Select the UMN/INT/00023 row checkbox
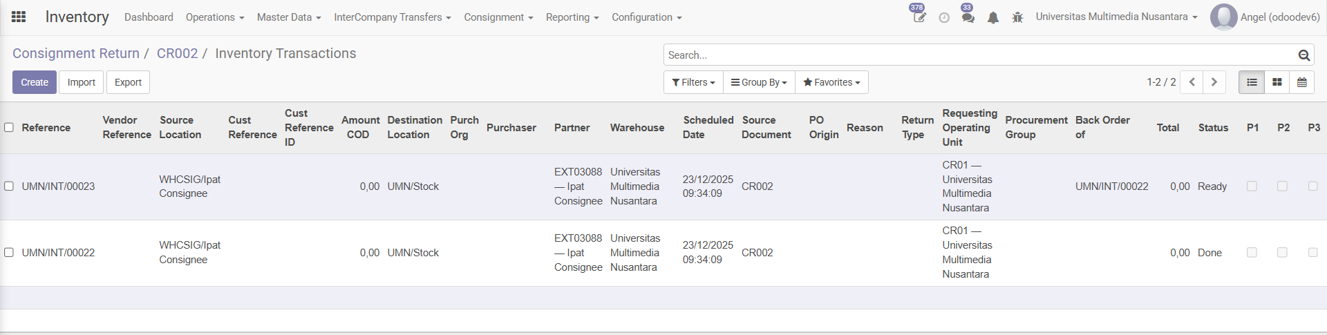Viewport: 1327px width, 335px height. click(x=9, y=186)
